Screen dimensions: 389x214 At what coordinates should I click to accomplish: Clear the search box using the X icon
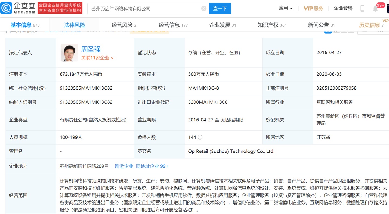[204, 8]
